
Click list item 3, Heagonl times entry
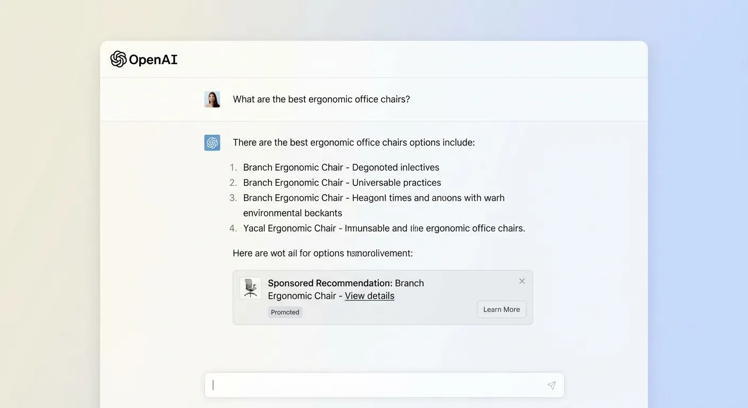click(373, 198)
